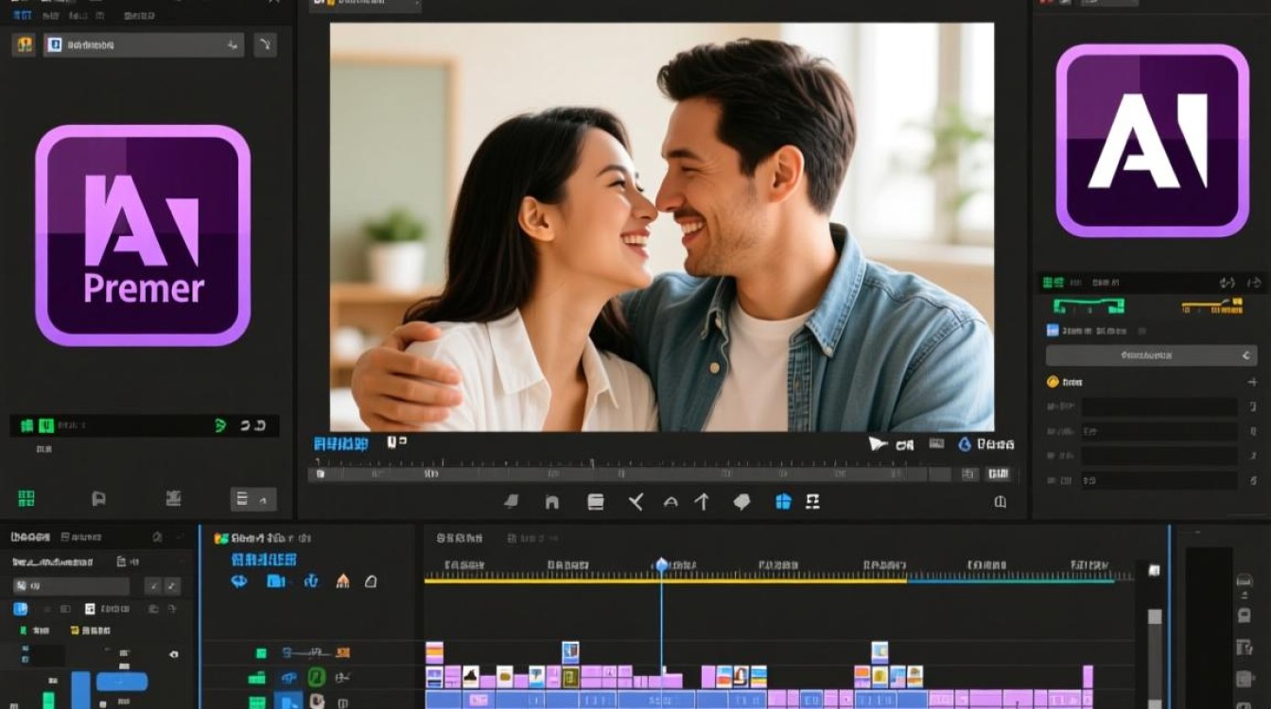Toggle the green rounded track button in timeline
The width and height of the screenshot is (1271, 709).
[x=317, y=677]
